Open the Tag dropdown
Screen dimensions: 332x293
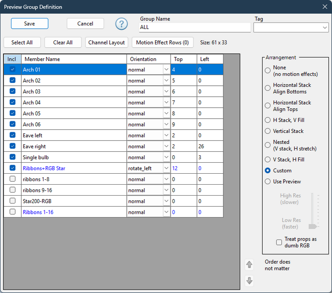coord(291,27)
